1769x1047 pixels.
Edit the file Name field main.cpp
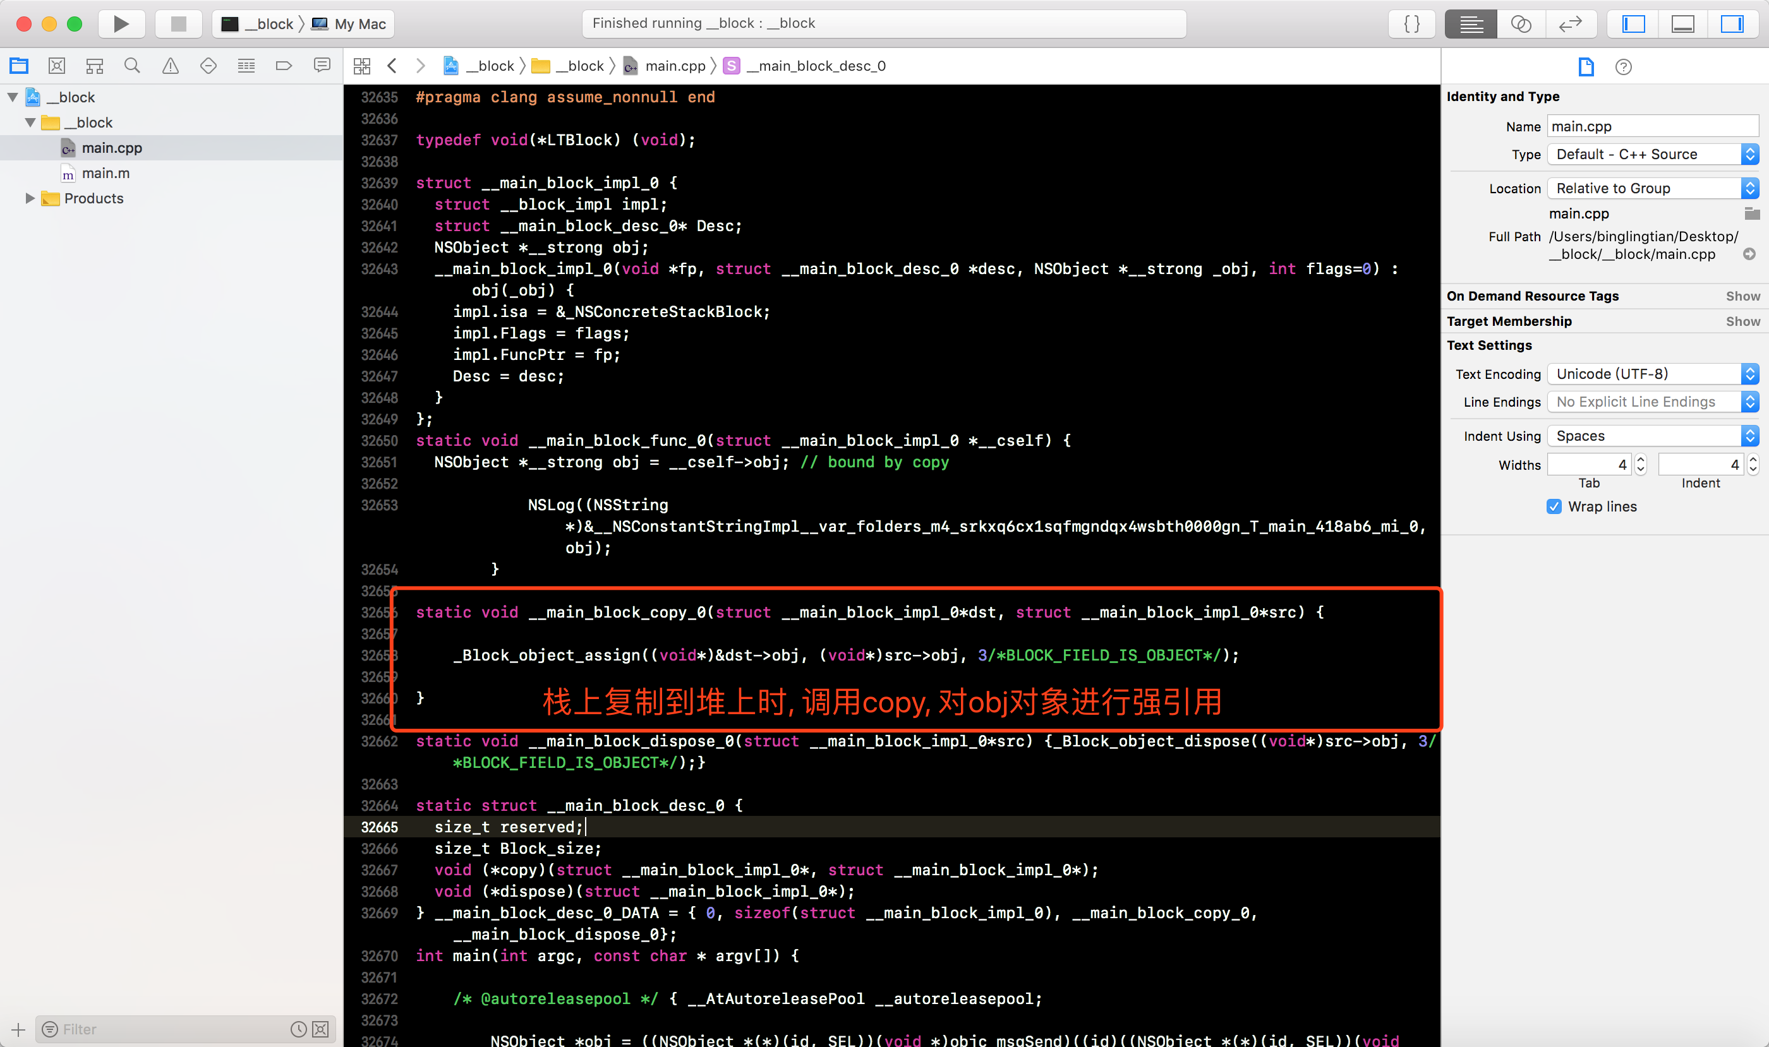[1653, 126]
